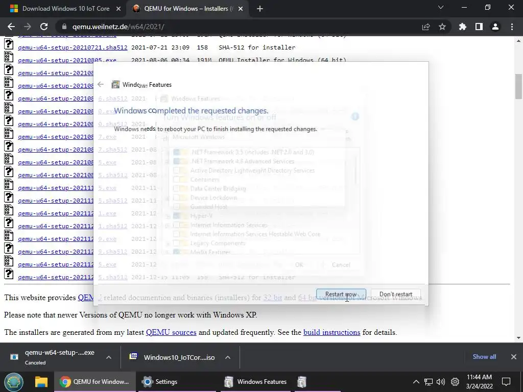Screen dimensions: 523x392
Task: Open the Chrome extensions puzzle icon
Action: point(462,27)
